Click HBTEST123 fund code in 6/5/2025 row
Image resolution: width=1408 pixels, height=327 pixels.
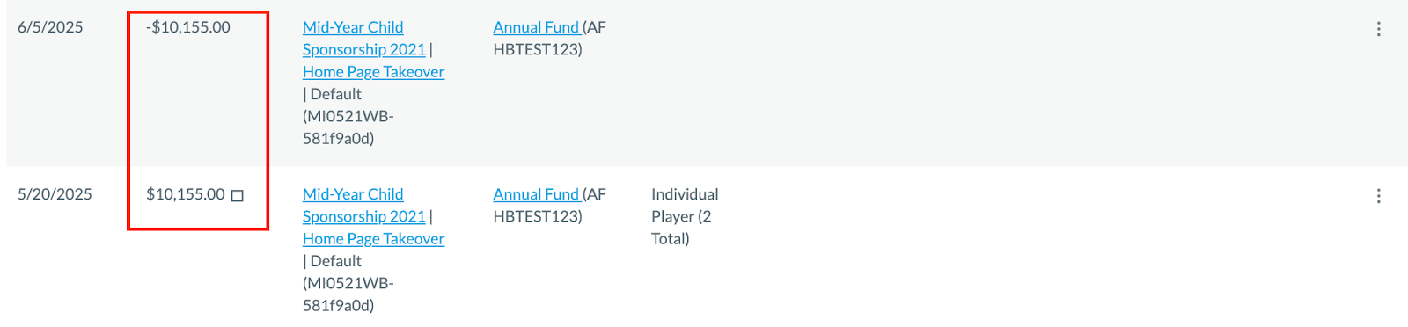tap(538, 49)
